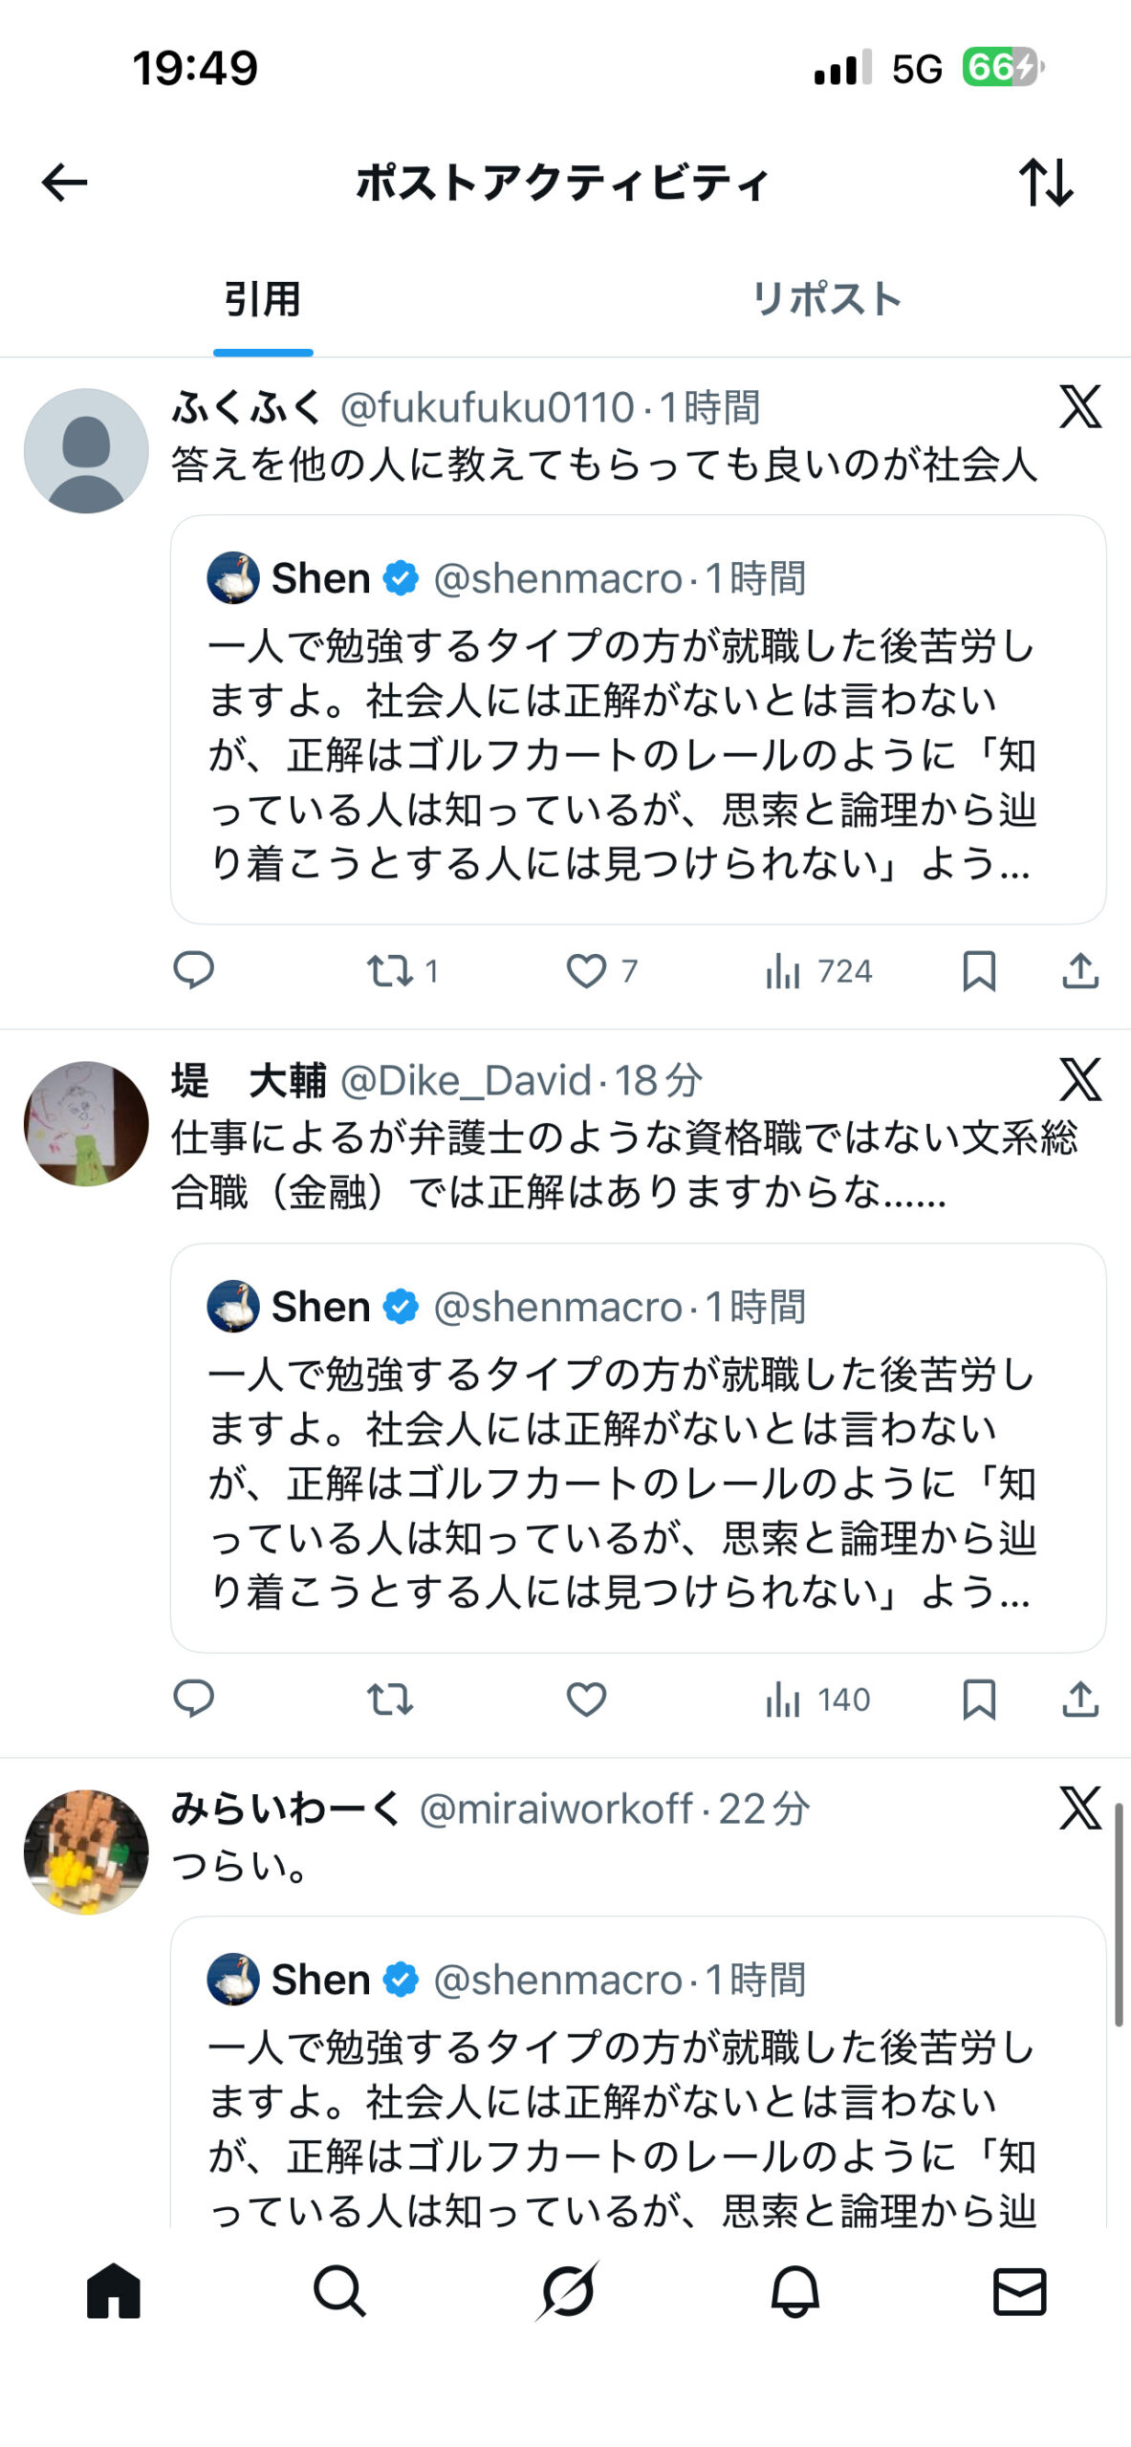The width and height of the screenshot is (1131, 2447).
Task: Switch to the リポスト tab
Action: (826, 299)
